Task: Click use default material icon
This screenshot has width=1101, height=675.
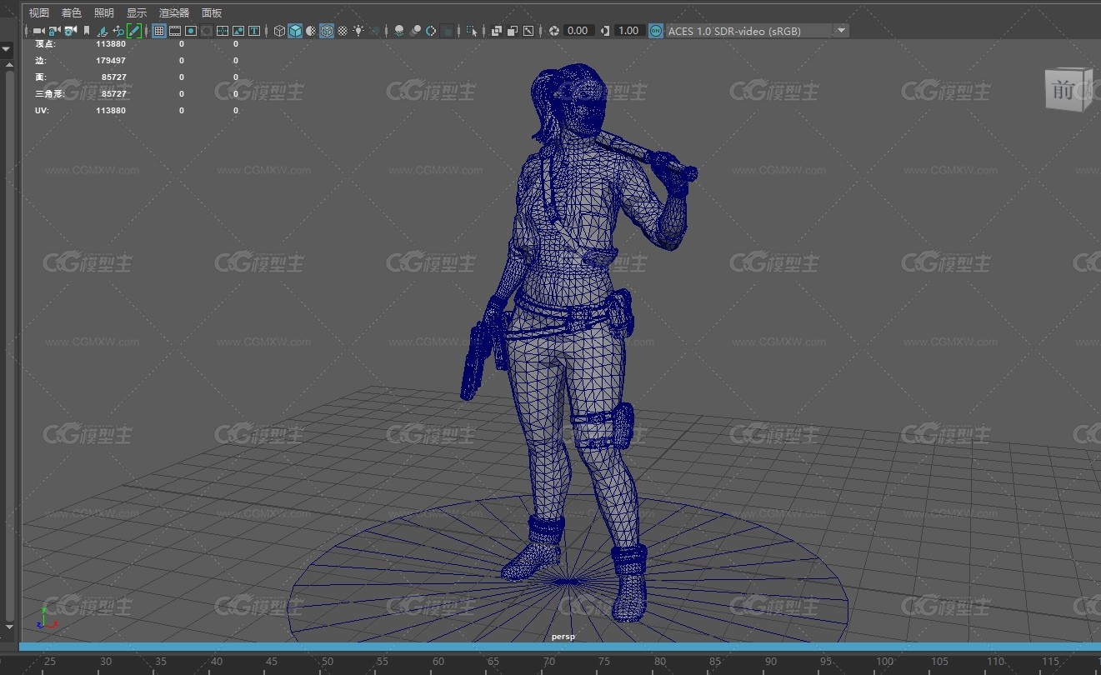Action: (311, 31)
